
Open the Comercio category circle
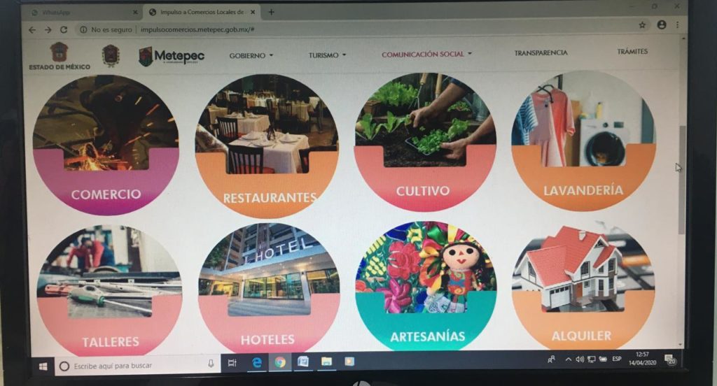point(106,145)
